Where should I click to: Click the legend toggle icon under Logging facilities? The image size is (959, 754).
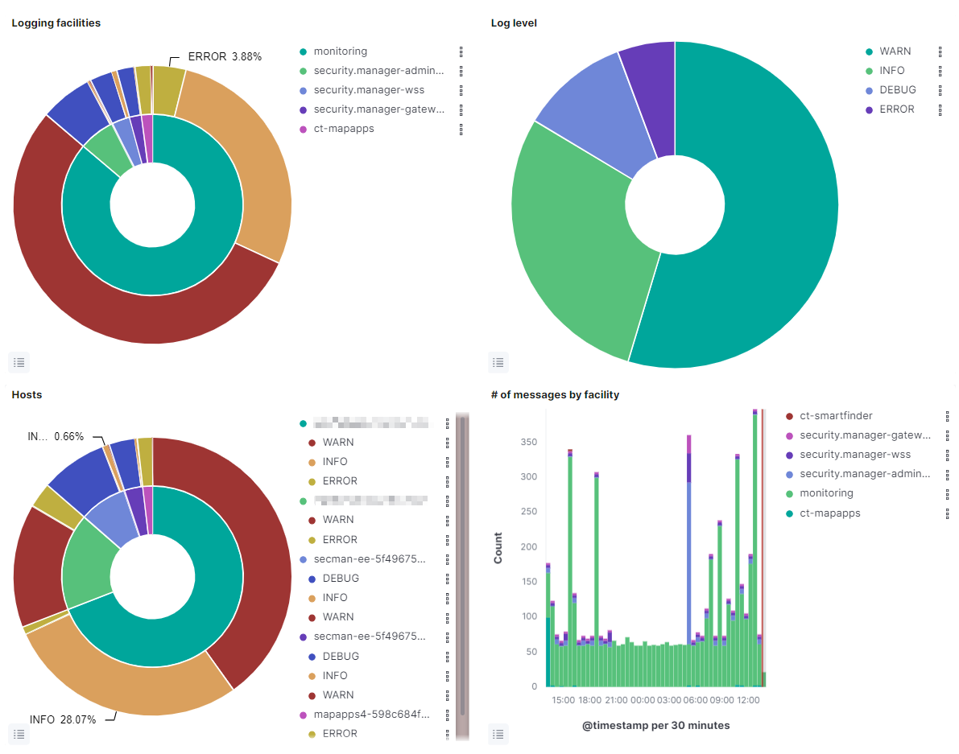point(19,362)
